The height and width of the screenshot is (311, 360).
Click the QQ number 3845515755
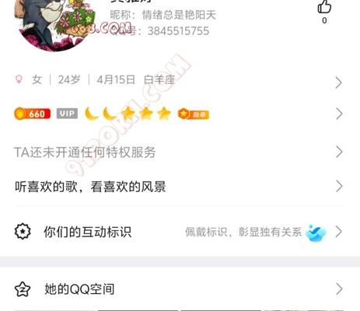(x=178, y=31)
